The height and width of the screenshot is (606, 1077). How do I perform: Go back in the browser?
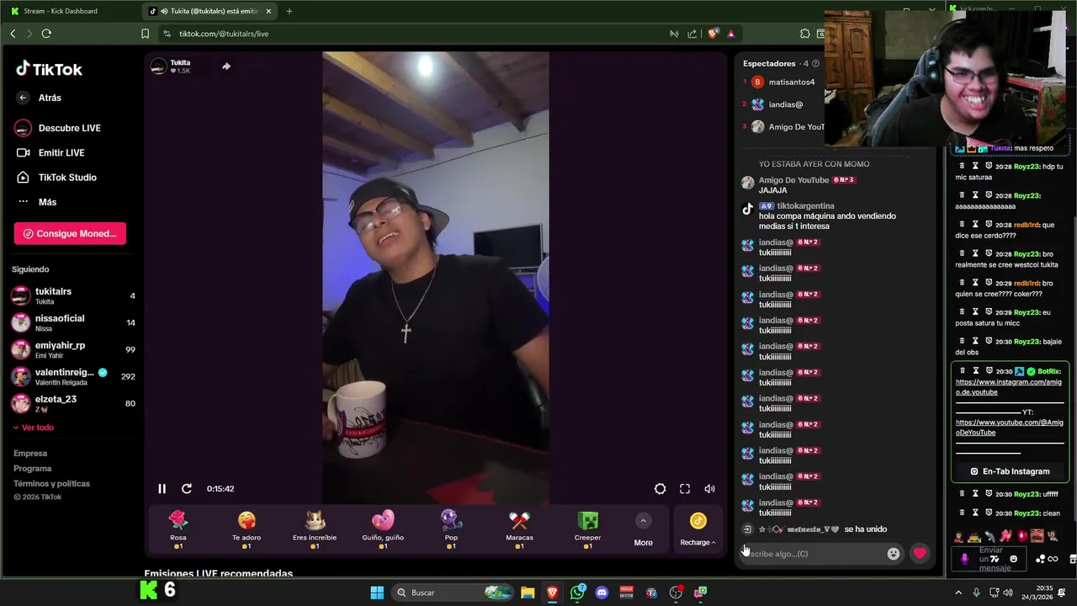(x=13, y=34)
